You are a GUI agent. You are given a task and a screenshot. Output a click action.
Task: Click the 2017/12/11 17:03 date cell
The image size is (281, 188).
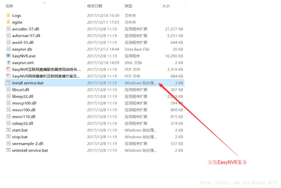click(x=103, y=22)
